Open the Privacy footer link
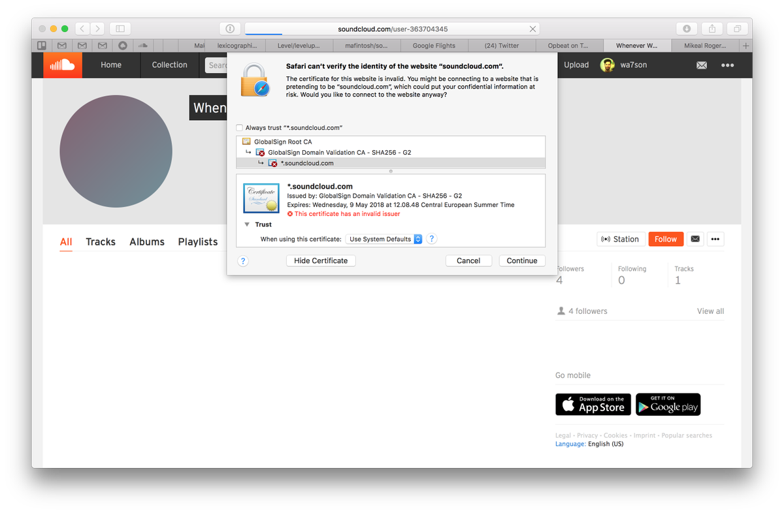Image resolution: width=784 pixels, height=513 pixels. point(587,435)
